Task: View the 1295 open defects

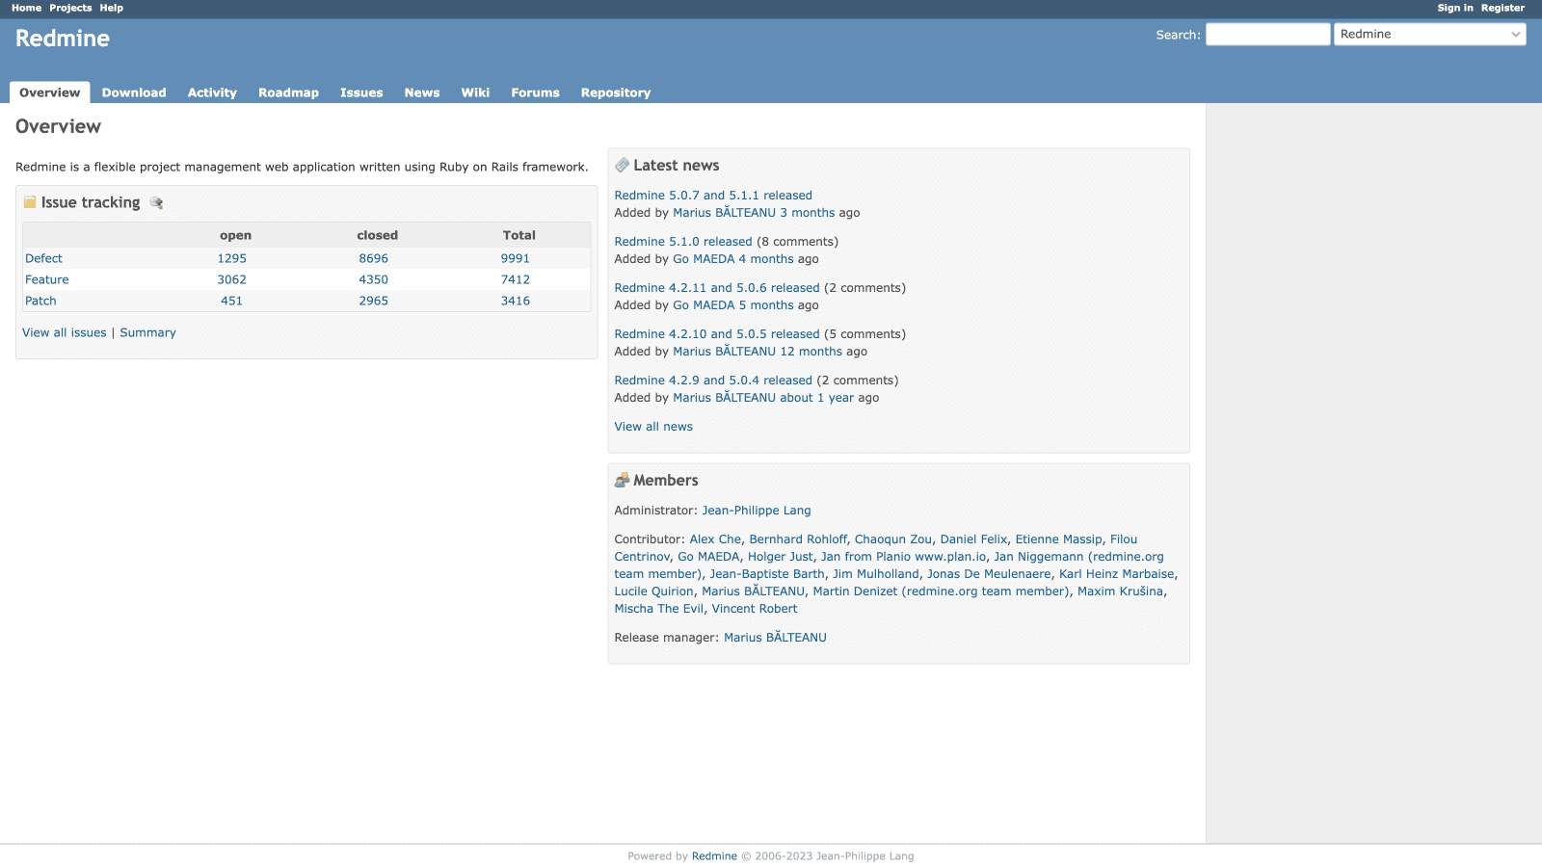Action: 232,258
